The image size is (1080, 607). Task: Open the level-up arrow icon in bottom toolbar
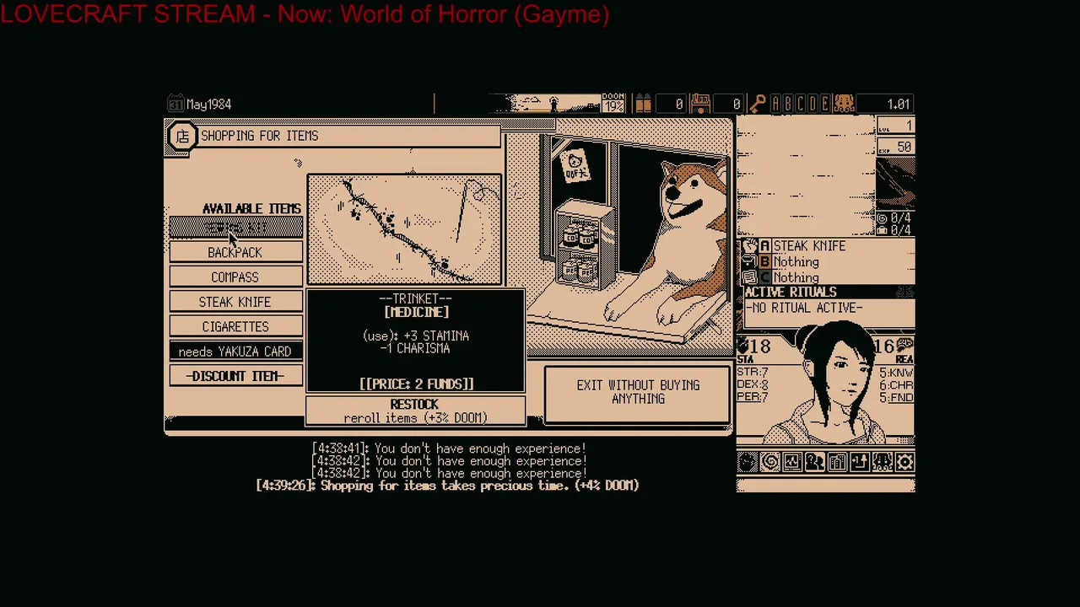coord(860,462)
